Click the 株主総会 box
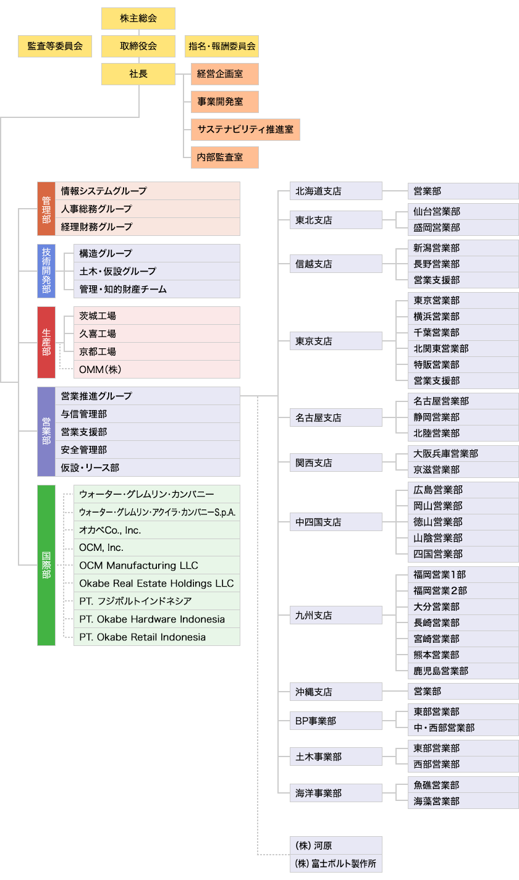This screenshot has width=519, height=880. coord(138,19)
